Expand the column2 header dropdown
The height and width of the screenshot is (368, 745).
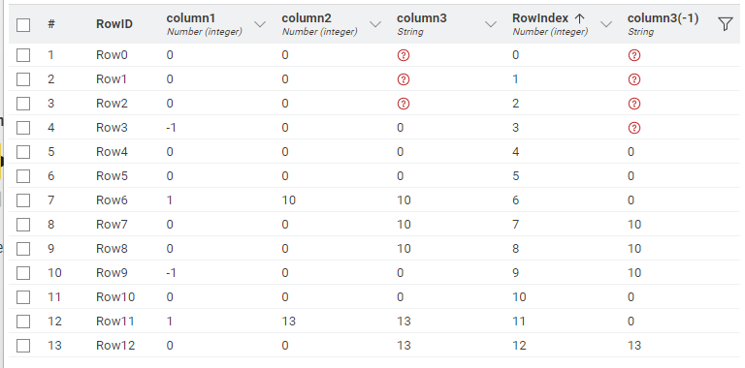tap(375, 24)
